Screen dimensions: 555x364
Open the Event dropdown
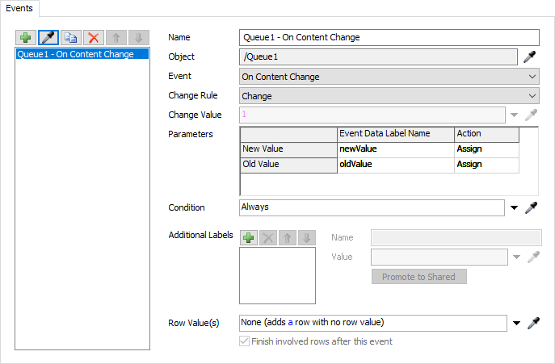point(389,77)
